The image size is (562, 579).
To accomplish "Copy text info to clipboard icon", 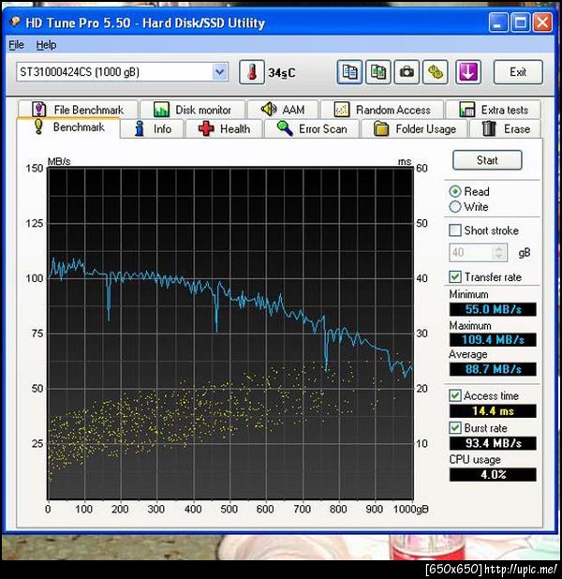I will [x=349, y=72].
